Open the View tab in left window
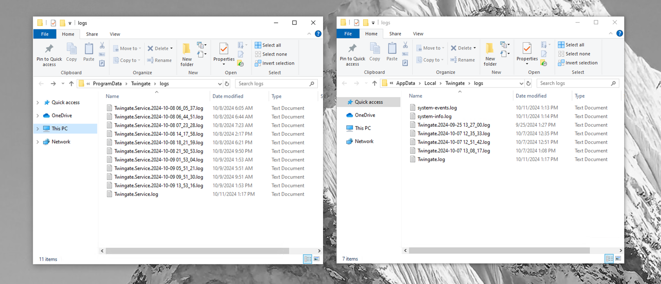The height and width of the screenshot is (284, 661). 115,34
